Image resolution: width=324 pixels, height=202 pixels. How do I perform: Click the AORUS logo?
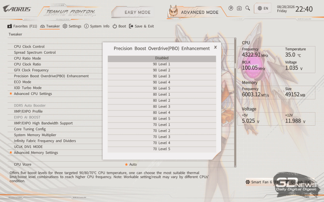coord(17,8)
